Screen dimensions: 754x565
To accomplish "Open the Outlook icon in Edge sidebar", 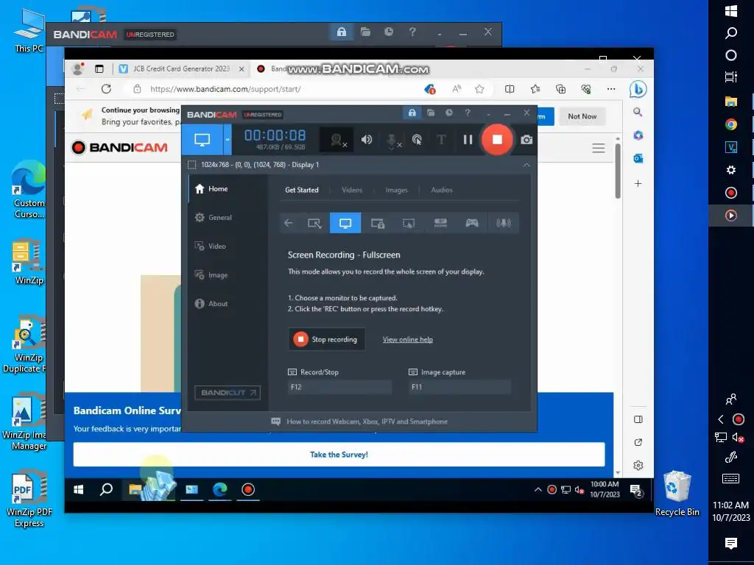I will [638, 159].
